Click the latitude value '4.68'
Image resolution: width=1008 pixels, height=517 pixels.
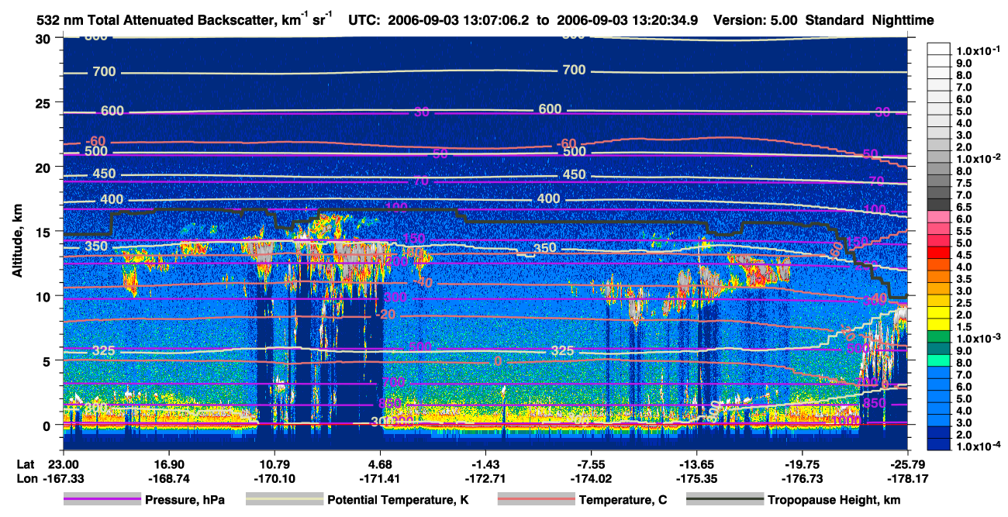click(x=380, y=464)
